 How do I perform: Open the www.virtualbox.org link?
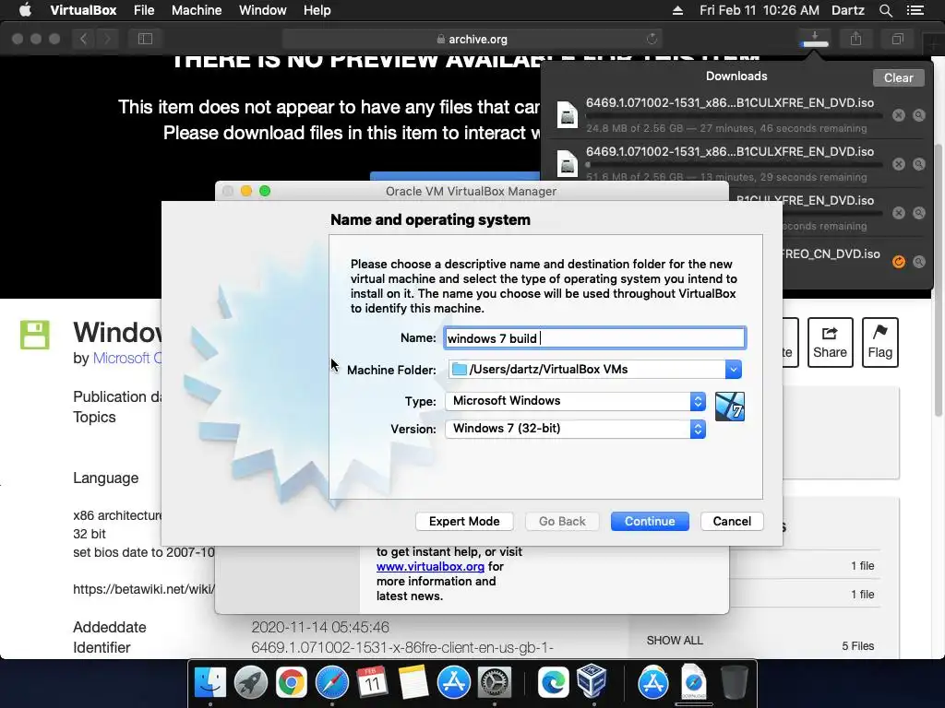[x=430, y=567]
